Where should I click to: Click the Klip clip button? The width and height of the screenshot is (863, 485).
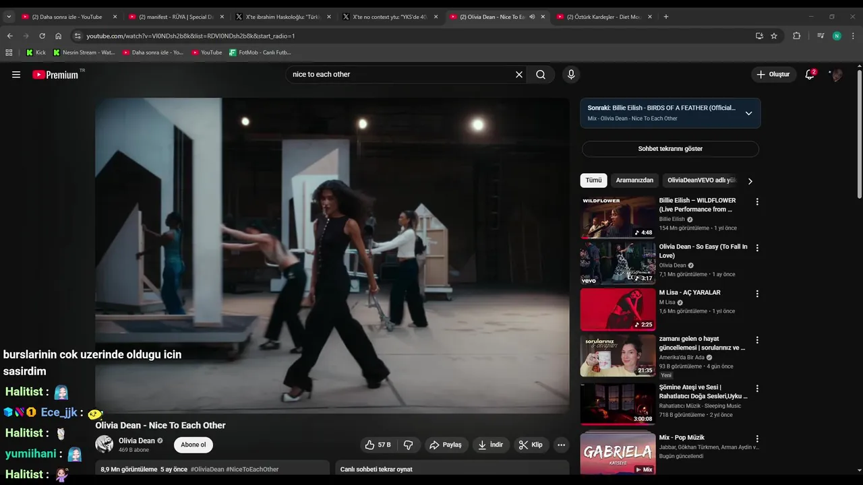click(531, 445)
